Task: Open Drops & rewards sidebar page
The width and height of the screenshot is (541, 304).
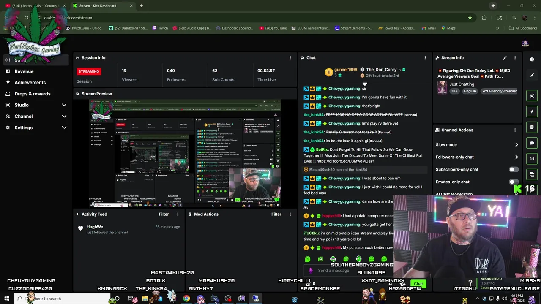Action: [33, 94]
